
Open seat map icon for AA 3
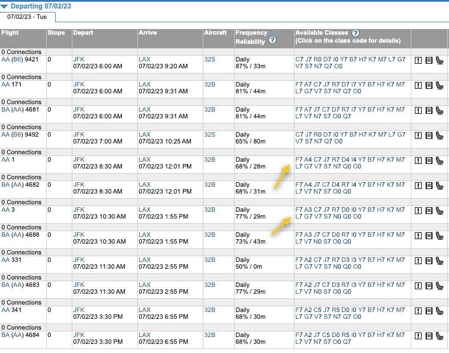439,211
